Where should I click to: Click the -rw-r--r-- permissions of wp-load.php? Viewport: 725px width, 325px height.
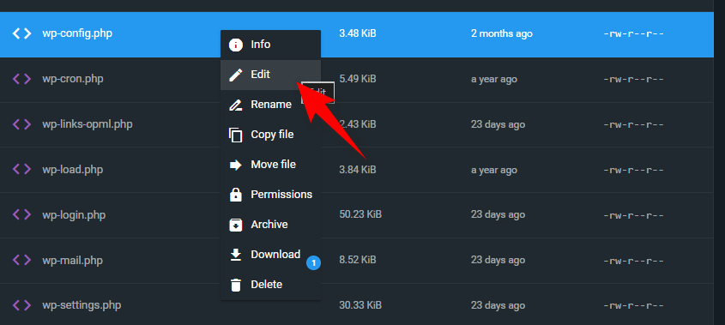point(633,170)
